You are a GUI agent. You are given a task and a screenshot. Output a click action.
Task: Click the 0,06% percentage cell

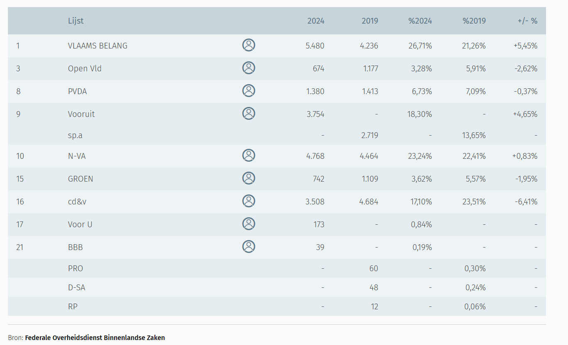click(x=475, y=307)
